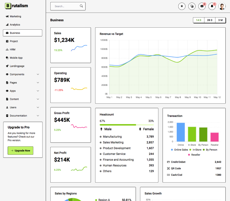230x201 pixels.
Task: Click the QR Code icon
Action: pyautogui.click(x=168, y=168)
